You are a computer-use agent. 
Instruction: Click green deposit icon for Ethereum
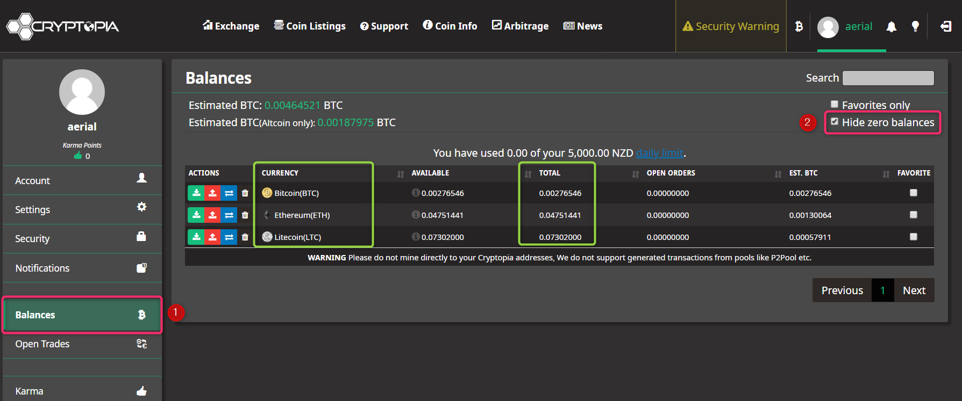pos(196,215)
